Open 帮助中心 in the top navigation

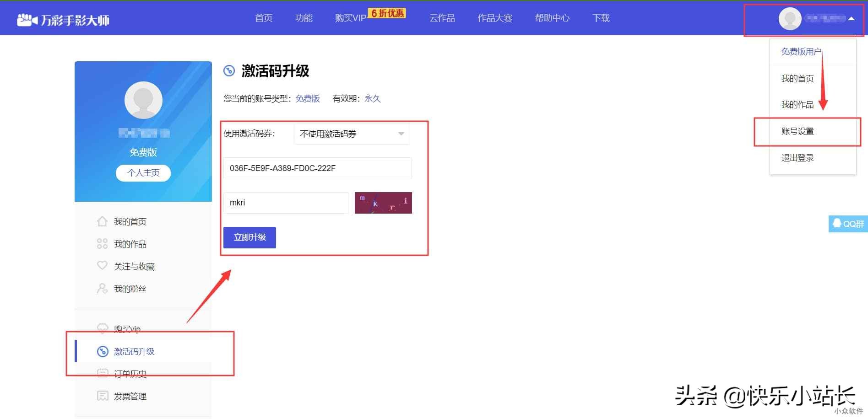point(552,18)
